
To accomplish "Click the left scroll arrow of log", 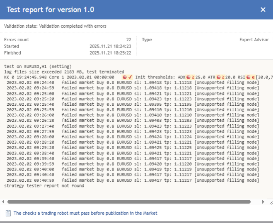I will [3, 202].
